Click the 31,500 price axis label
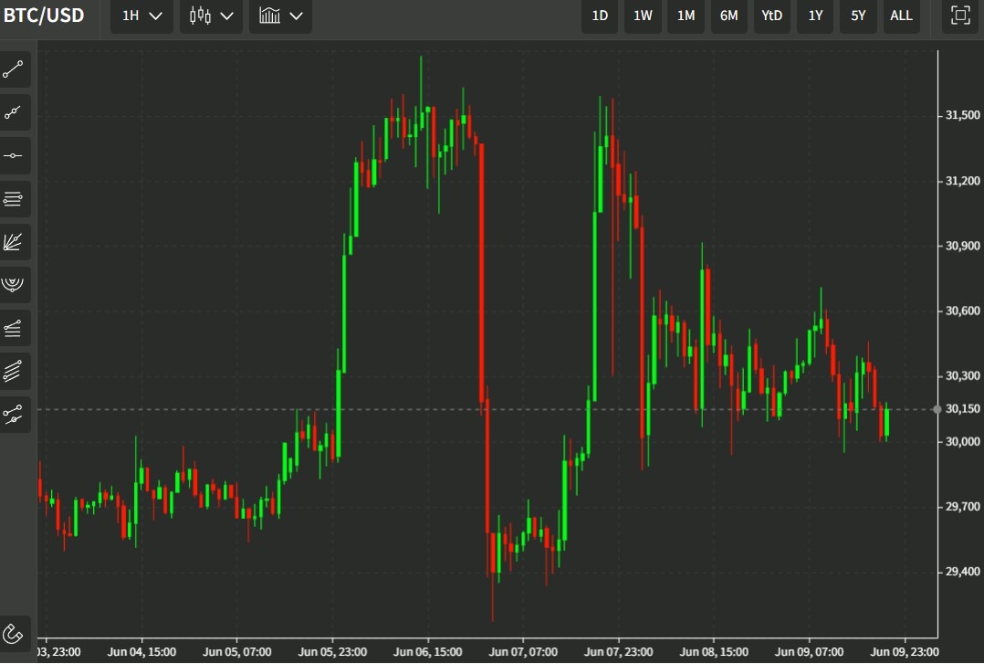This screenshot has height=664, width=984. click(x=963, y=115)
